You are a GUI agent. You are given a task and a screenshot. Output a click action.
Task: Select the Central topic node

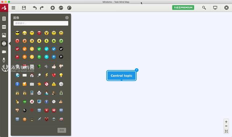[x=121, y=76]
